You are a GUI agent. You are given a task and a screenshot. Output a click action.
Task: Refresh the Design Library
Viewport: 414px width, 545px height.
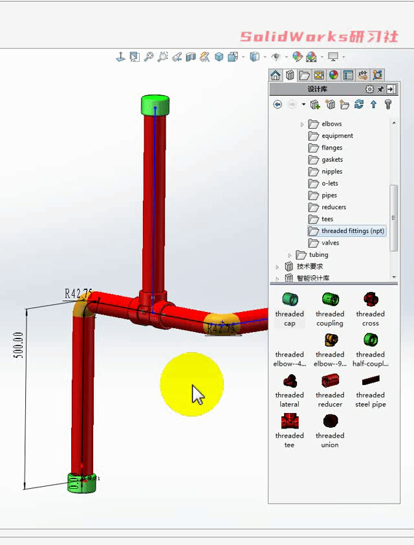[359, 104]
